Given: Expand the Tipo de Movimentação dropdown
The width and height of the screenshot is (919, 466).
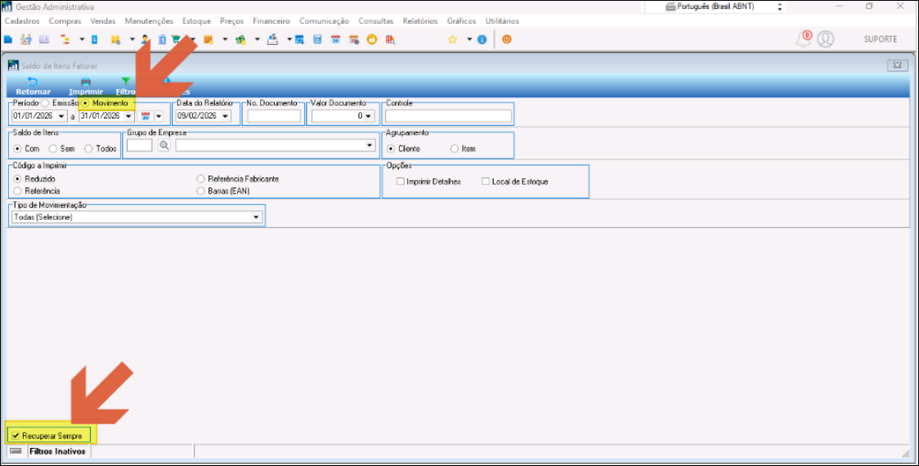Looking at the screenshot, I should point(256,217).
